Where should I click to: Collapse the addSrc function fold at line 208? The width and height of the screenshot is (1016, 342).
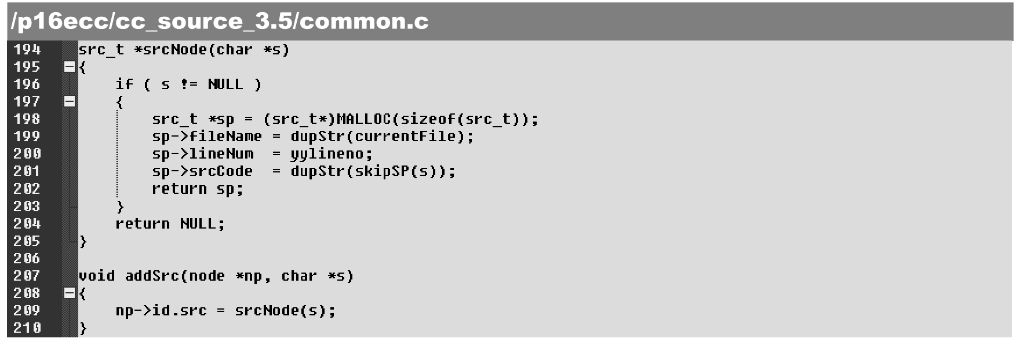pos(70,293)
